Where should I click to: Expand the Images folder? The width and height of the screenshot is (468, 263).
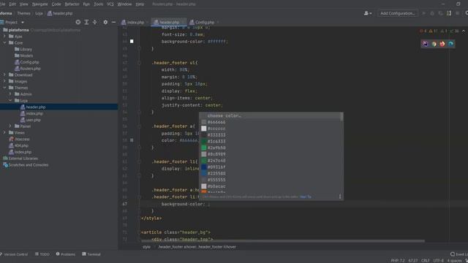tap(4, 81)
